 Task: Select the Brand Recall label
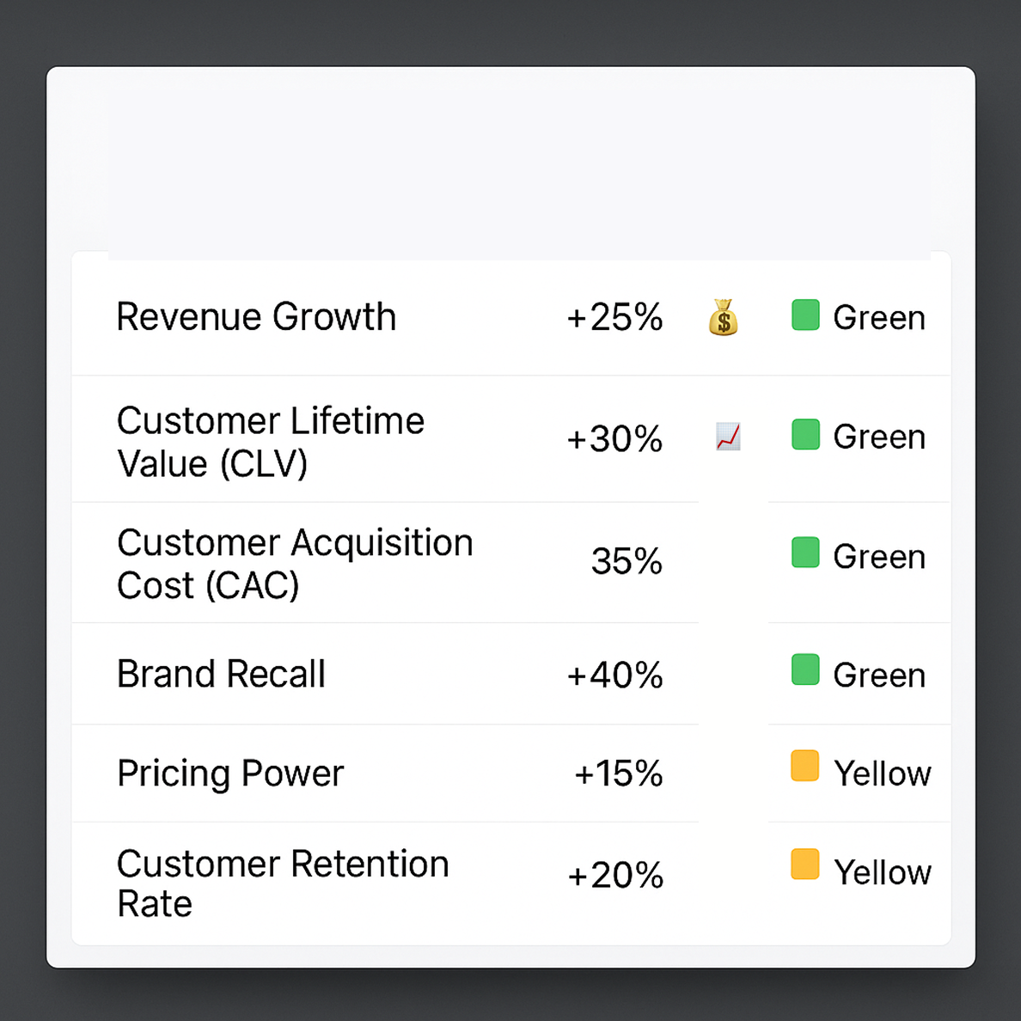point(221,674)
